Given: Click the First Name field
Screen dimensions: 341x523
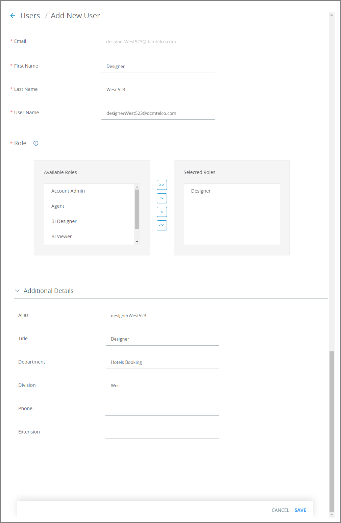Looking at the screenshot, I should (158, 67).
